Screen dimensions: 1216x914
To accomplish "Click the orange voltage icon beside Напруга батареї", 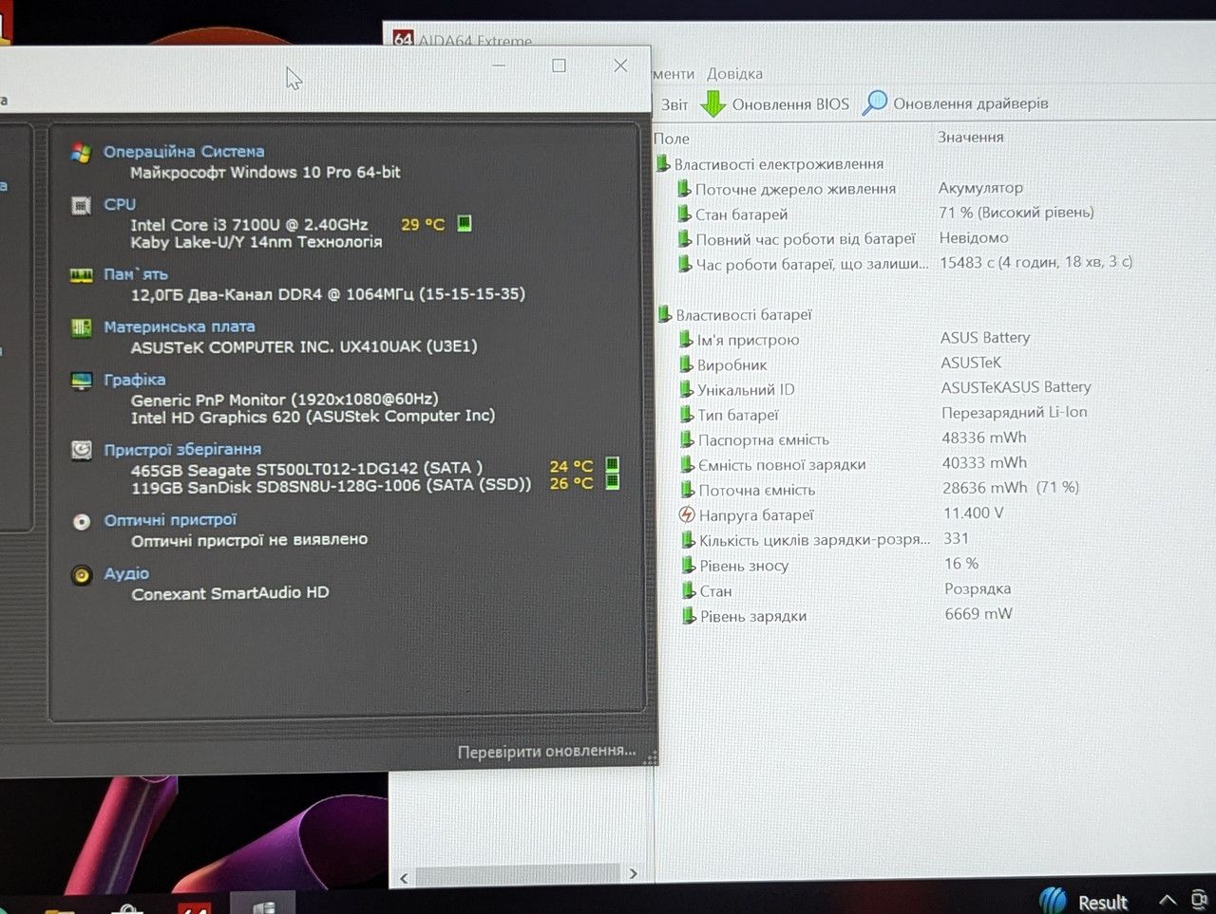I will point(688,514).
